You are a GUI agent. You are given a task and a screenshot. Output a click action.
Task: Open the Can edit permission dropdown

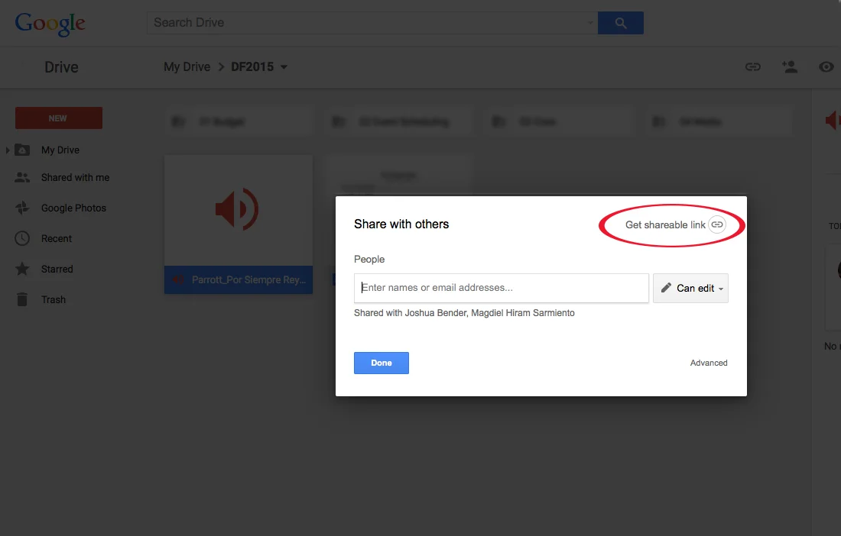coord(690,288)
